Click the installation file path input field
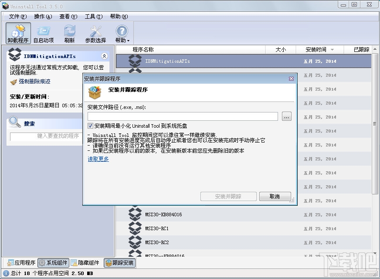Screen dimensions: 380x279 coord(183,116)
